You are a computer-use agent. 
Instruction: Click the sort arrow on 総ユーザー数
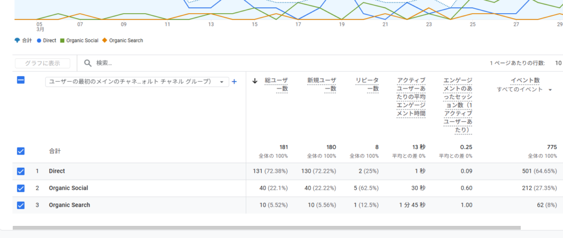255,81
